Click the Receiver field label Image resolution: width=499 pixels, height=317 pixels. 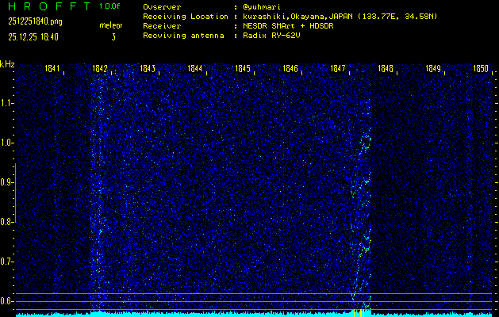click(162, 26)
